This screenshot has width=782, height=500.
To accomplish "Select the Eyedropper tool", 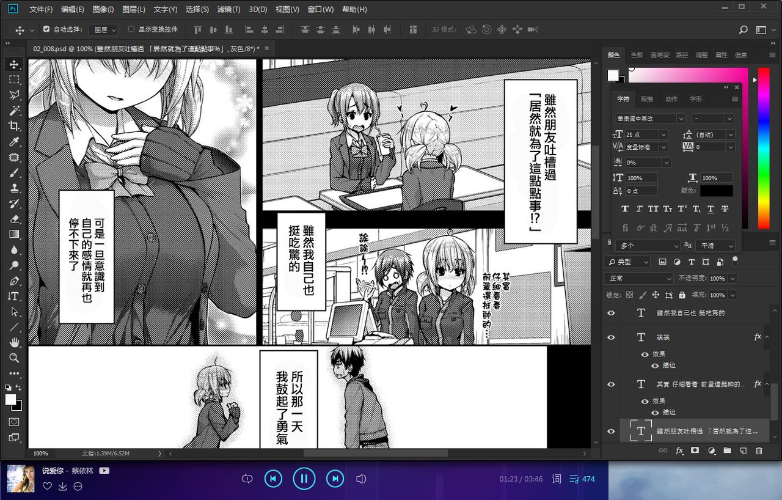I will tap(14, 142).
